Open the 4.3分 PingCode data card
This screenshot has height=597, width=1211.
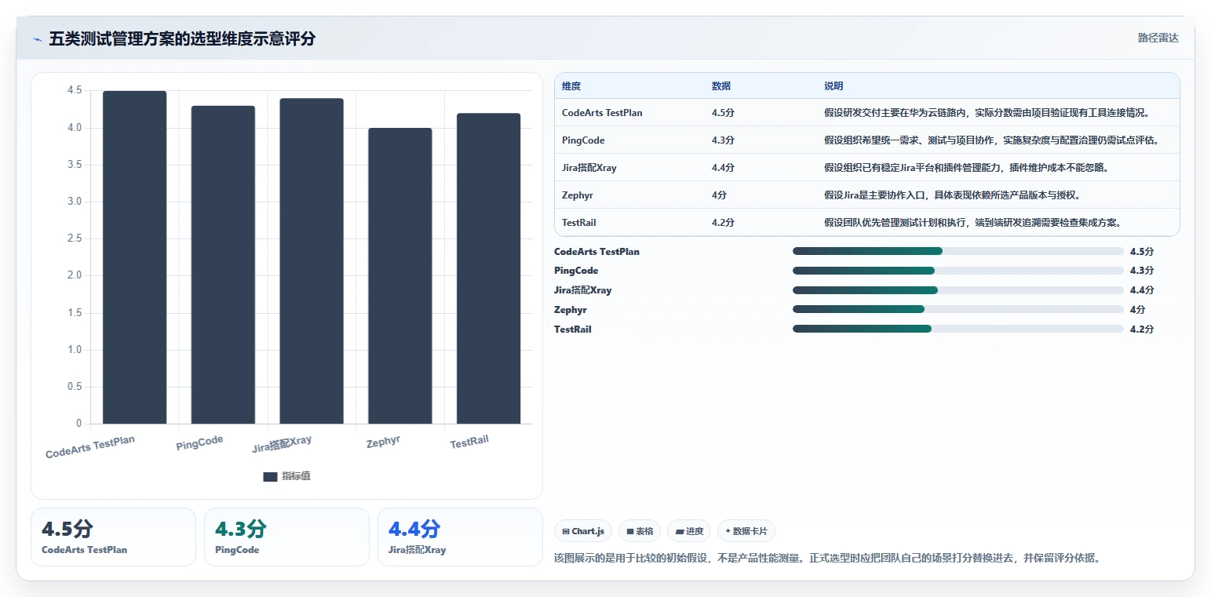coord(286,537)
